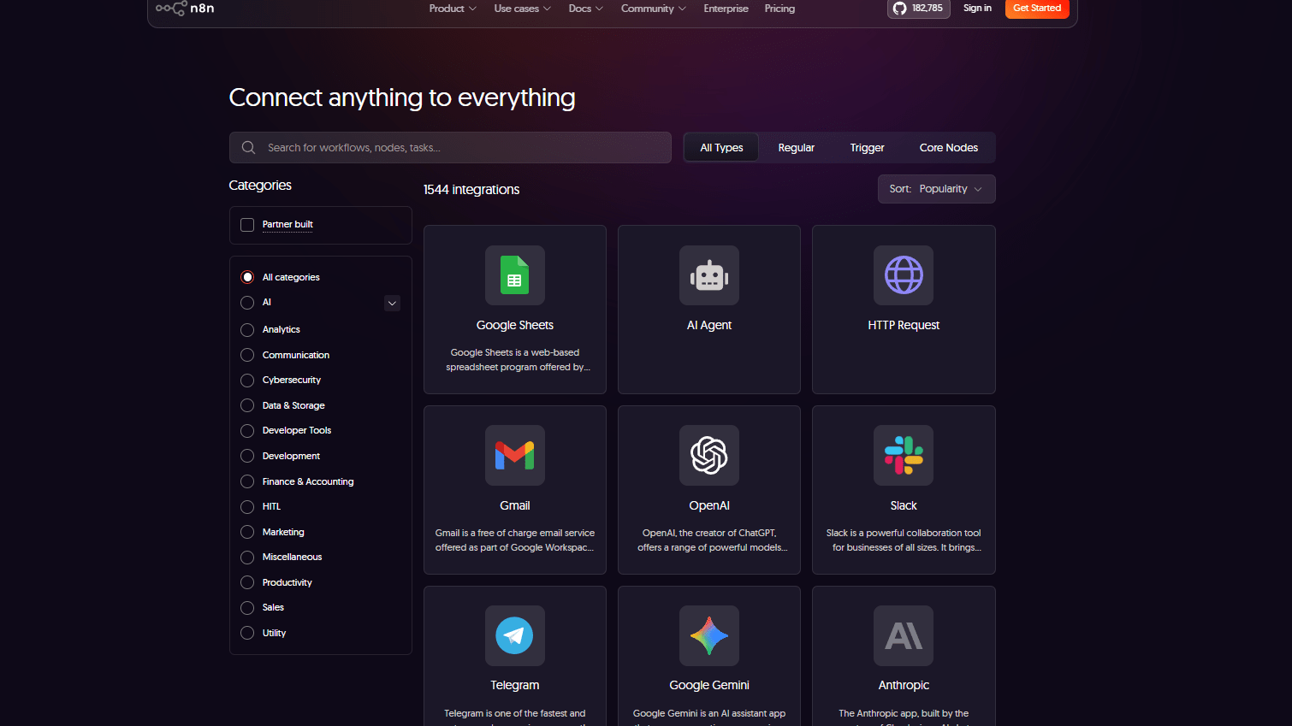The height and width of the screenshot is (726, 1292).
Task: Open the Google Gemini integration icon
Action: [x=709, y=635]
